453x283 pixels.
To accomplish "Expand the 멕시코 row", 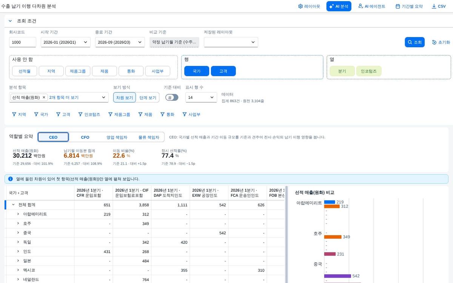I will coord(18,270).
